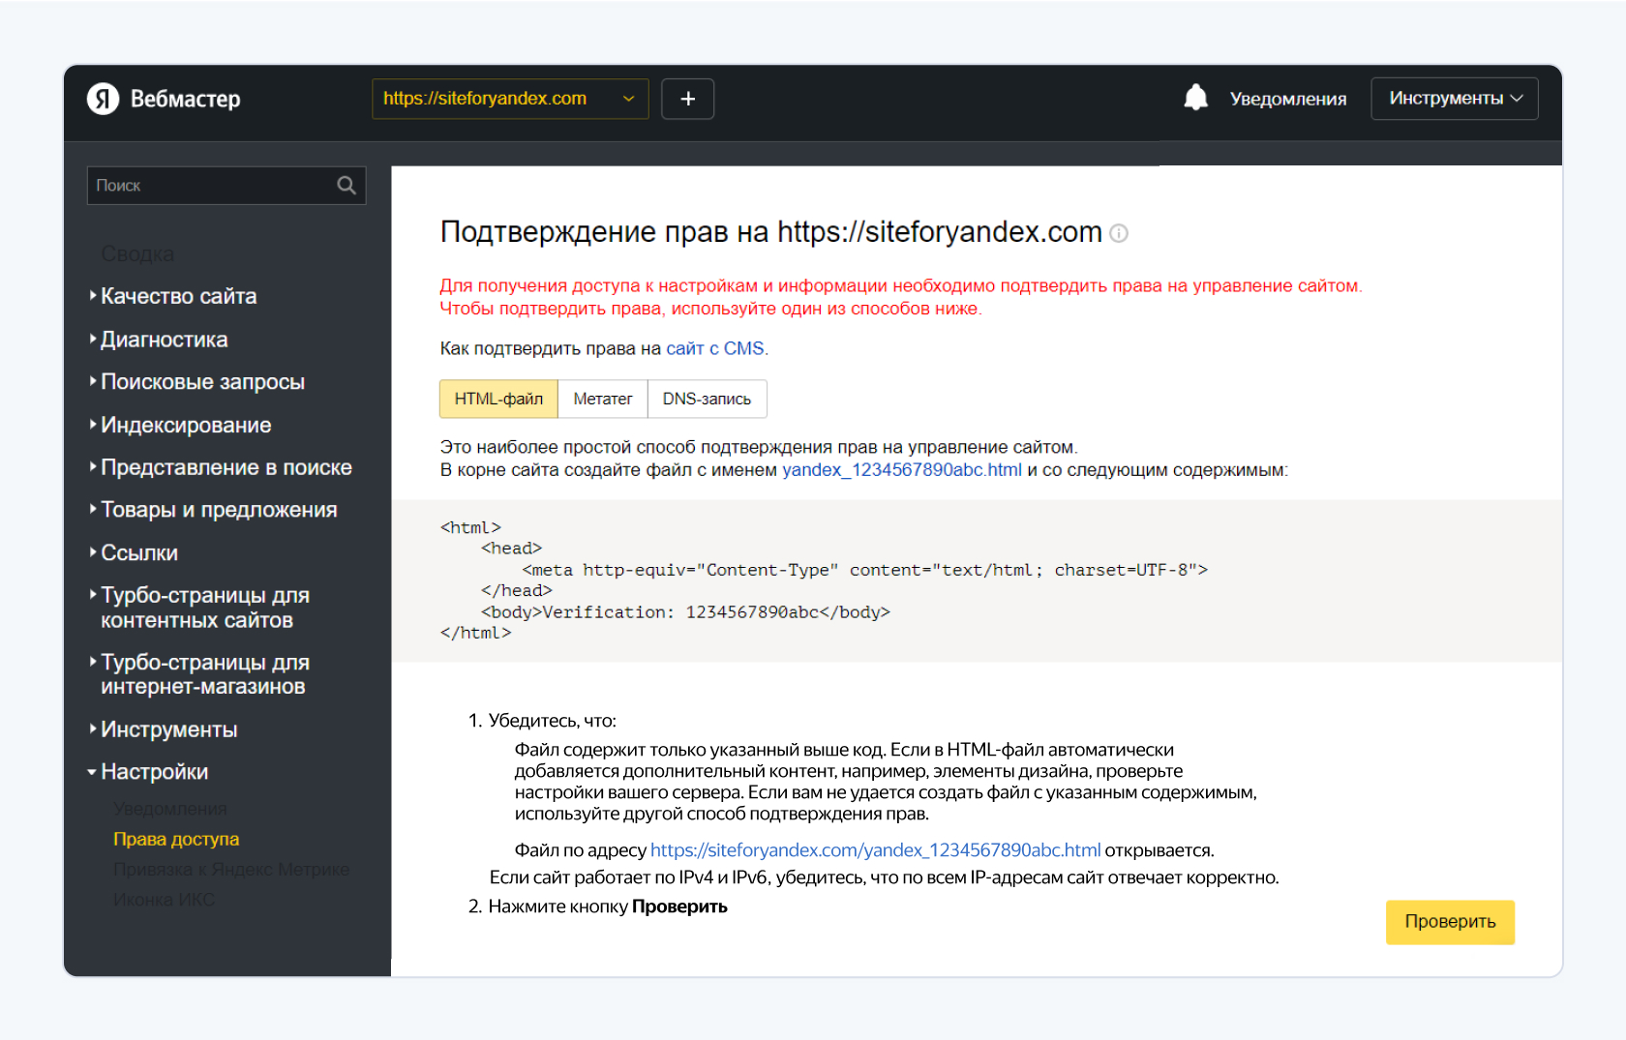
Task: Expand Турбо-страницы для контентных сайтов
Action: click(x=204, y=608)
